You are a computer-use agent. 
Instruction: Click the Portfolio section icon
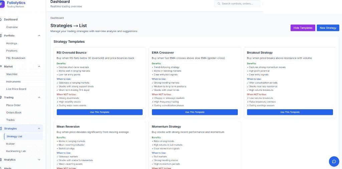coord(1,35)
